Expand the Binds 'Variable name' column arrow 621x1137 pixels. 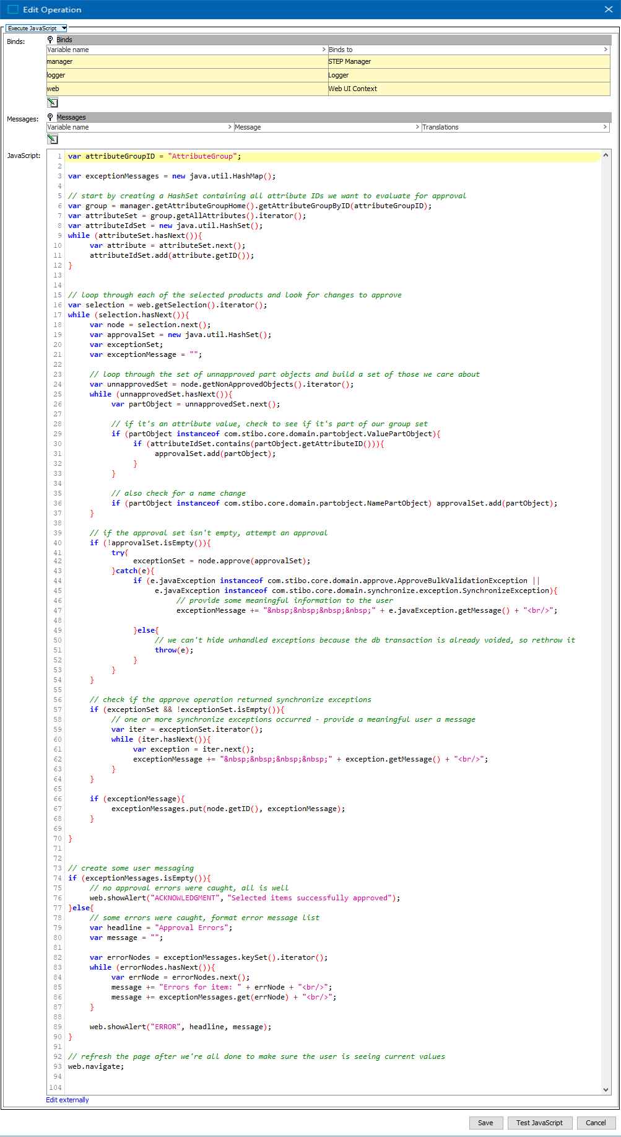point(324,50)
